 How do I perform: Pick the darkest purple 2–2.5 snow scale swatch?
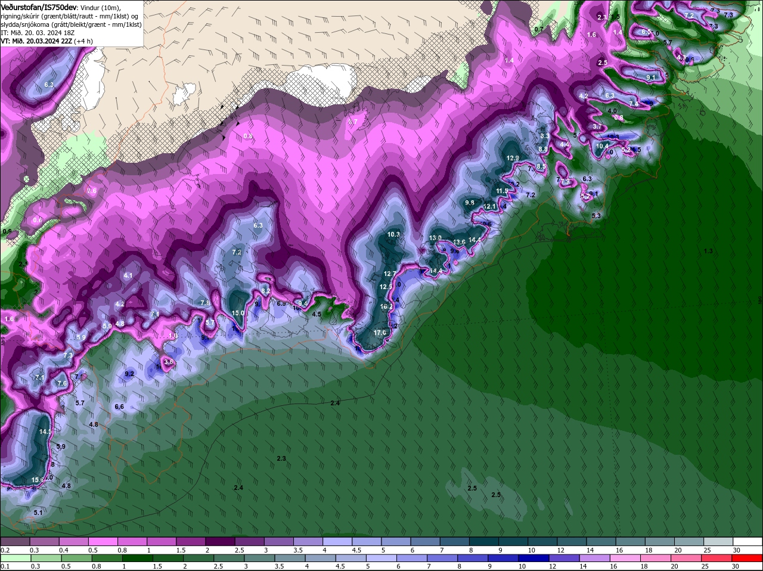[220, 541]
